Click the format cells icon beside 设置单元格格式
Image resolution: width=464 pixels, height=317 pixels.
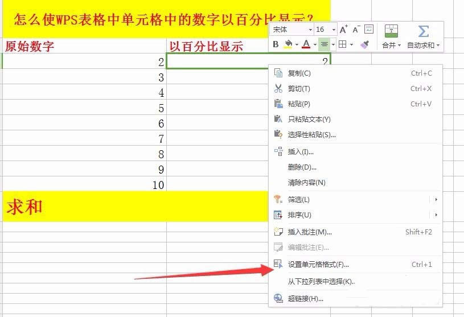[278, 264]
